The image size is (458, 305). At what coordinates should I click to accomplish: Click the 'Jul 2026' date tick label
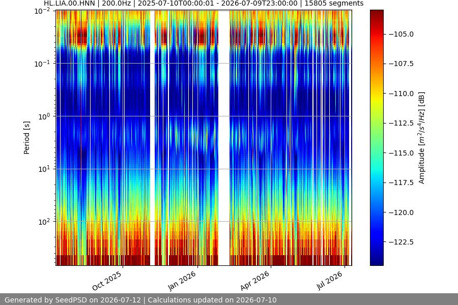[329, 280]
